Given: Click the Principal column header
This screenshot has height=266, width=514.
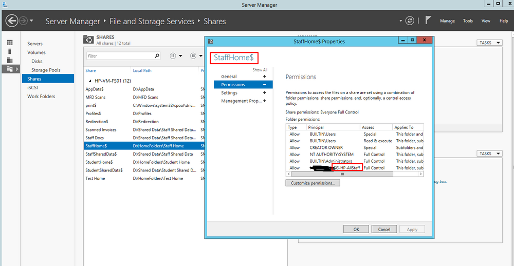Looking at the screenshot, I should click(333, 127).
